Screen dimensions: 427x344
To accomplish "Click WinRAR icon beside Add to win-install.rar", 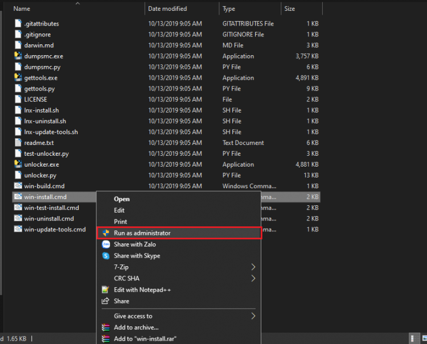I will (105, 339).
